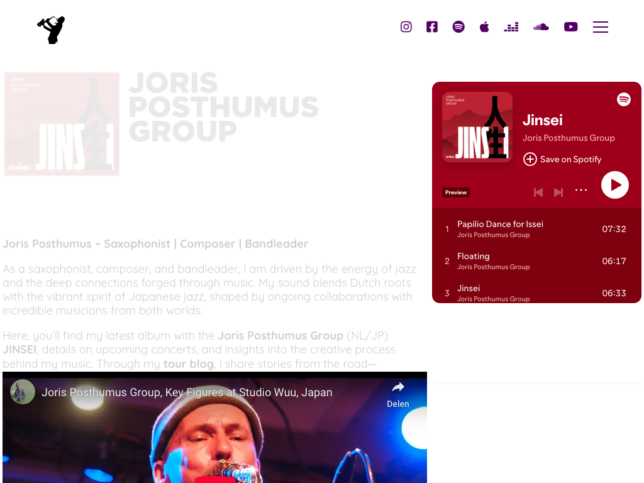Image resolution: width=644 pixels, height=483 pixels.
Task: Go to the Deezer icon link
Action: point(511,27)
